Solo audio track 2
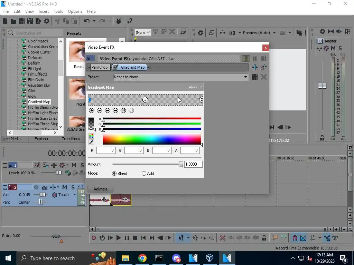This screenshot has height=265, width=354. [x=73, y=187]
